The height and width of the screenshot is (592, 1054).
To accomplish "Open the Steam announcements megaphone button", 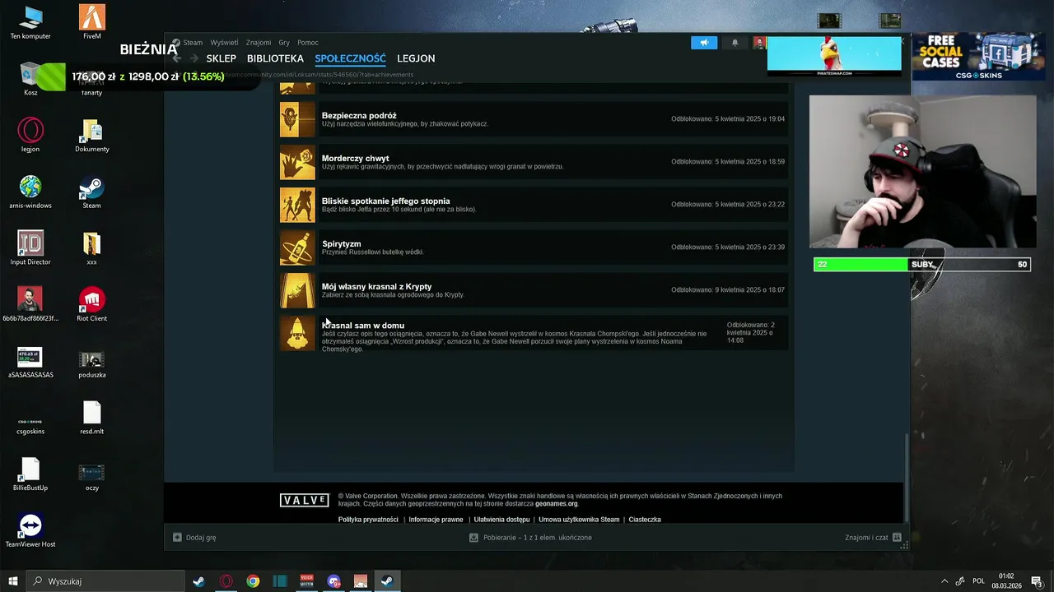I will click(704, 43).
